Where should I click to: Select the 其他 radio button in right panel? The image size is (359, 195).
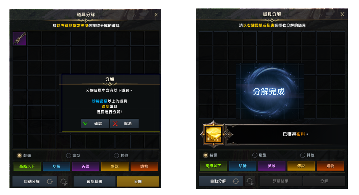coord(303,155)
